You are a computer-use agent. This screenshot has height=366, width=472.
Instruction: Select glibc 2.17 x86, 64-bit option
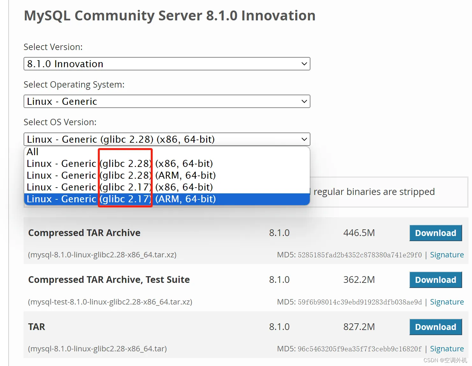167,187
